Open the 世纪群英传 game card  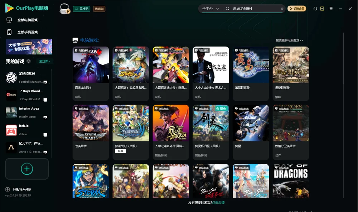point(291,73)
